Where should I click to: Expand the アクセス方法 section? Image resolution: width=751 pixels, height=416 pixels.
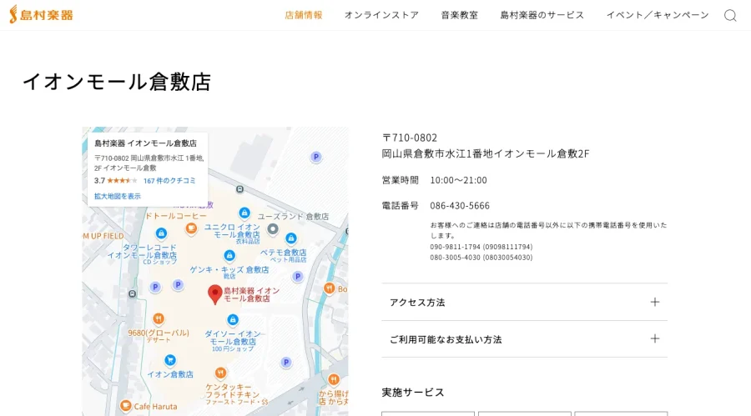tap(525, 302)
